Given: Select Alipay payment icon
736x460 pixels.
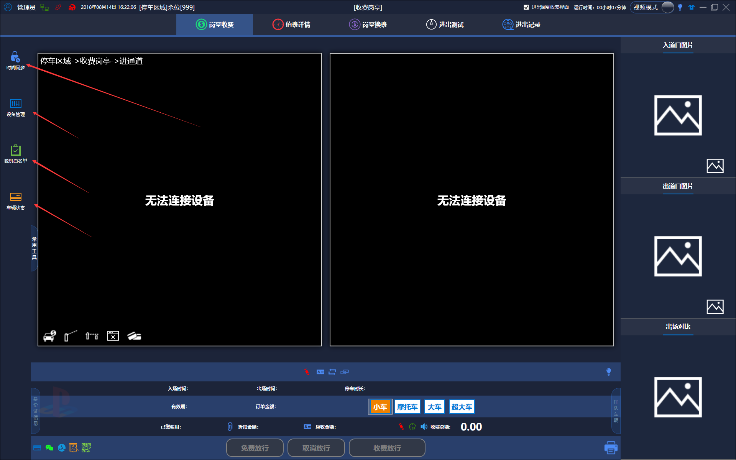Looking at the screenshot, I should 62,448.
